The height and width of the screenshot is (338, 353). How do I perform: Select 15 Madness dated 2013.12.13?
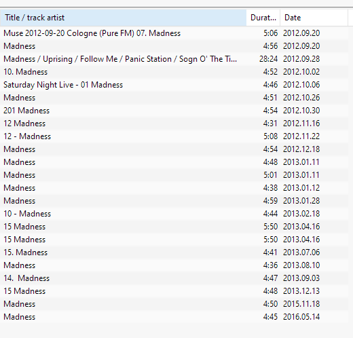(x=174, y=291)
